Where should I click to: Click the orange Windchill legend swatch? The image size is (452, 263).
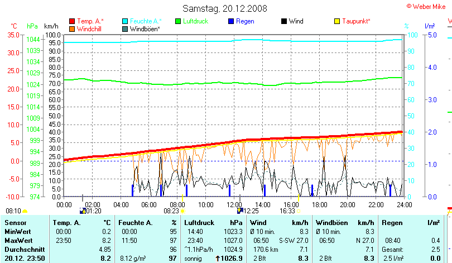tap(72, 29)
